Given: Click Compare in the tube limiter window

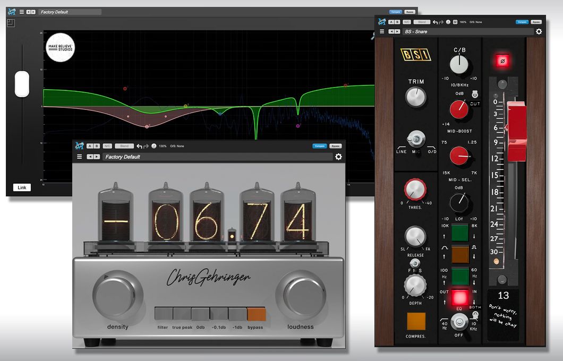Looking at the screenshot, I should click(x=320, y=146).
